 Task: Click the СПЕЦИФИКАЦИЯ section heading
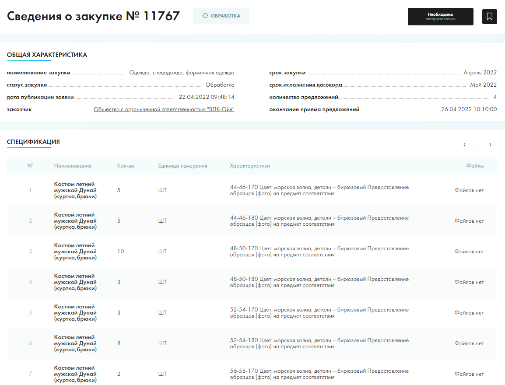(33, 142)
